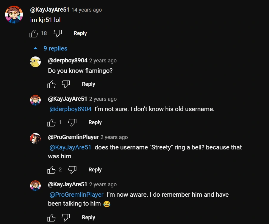This screenshot has width=269, height=224.
Task: Reply to derpboy8904's flamingo question
Action: tap(88, 84)
